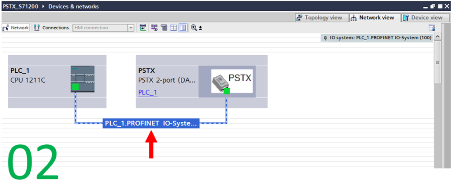Screen dimensions: 452x186
Task: Open the HMI connection dropdown
Action: pyautogui.click(x=131, y=28)
